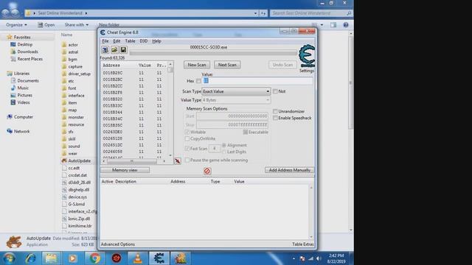Screen dimensions: 472x265
Task: Enable Speedhack checkbox
Action: point(275,118)
